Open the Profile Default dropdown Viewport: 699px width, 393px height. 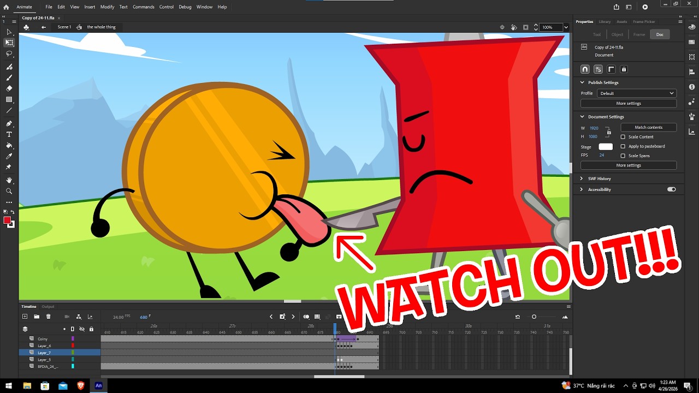click(x=637, y=93)
